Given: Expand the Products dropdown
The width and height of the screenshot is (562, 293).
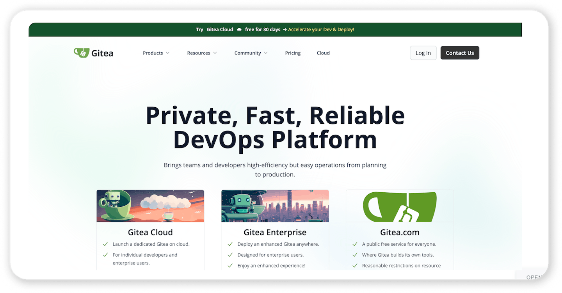Looking at the screenshot, I should click(156, 53).
